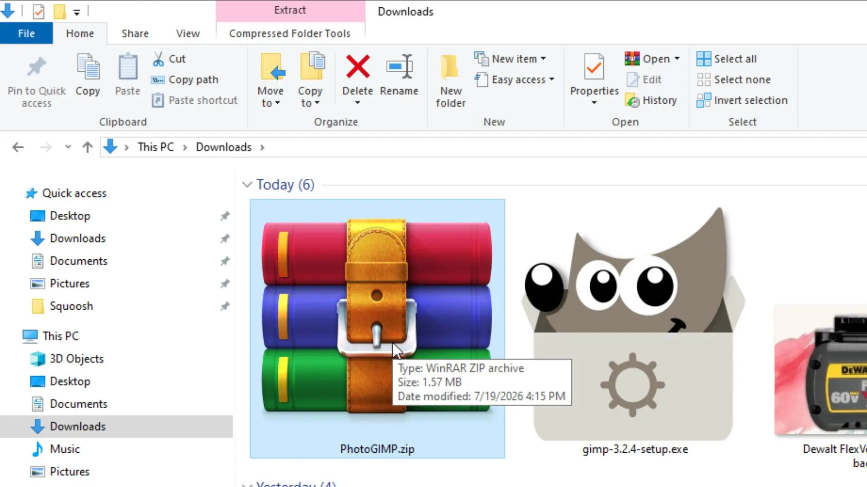Viewport: 867px width, 487px height.
Task: Click the pin icon beside Squoosh
Action: [x=225, y=306]
